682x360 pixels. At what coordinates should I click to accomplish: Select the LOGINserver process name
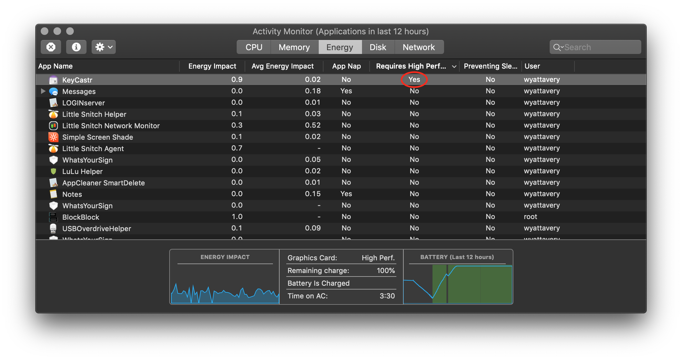click(84, 103)
